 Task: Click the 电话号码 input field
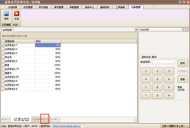163,62
